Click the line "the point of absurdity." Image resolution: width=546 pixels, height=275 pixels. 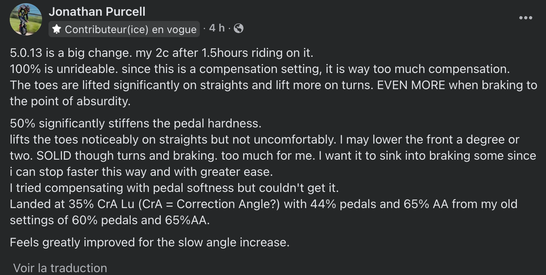click(70, 101)
